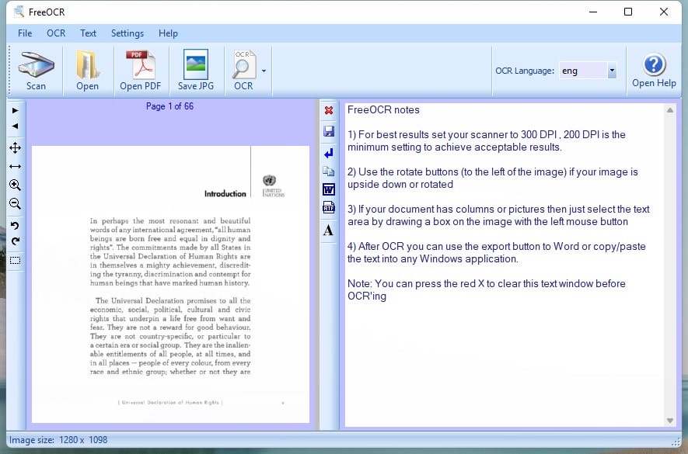This screenshot has width=688, height=454.
Task: Rotate image clockwise
Action: [16, 241]
